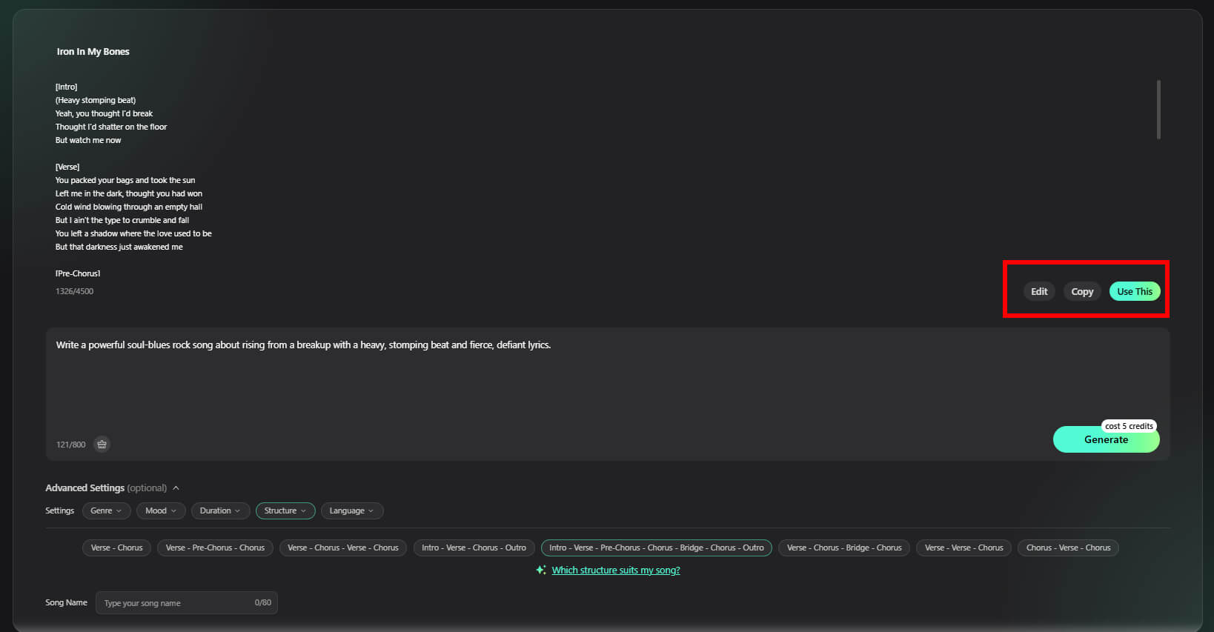Image resolution: width=1214 pixels, height=632 pixels.
Task: Click the '(Heavy stomping beat)' line
Action: tap(96, 100)
